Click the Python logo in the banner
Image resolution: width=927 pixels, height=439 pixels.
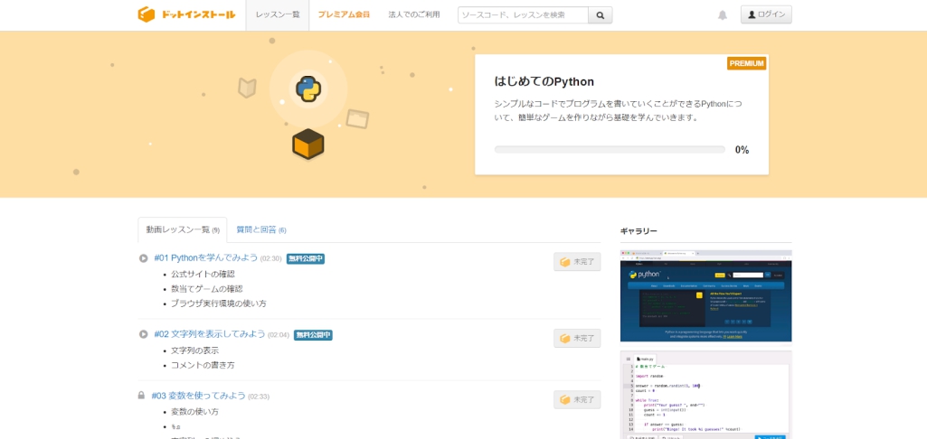click(308, 89)
